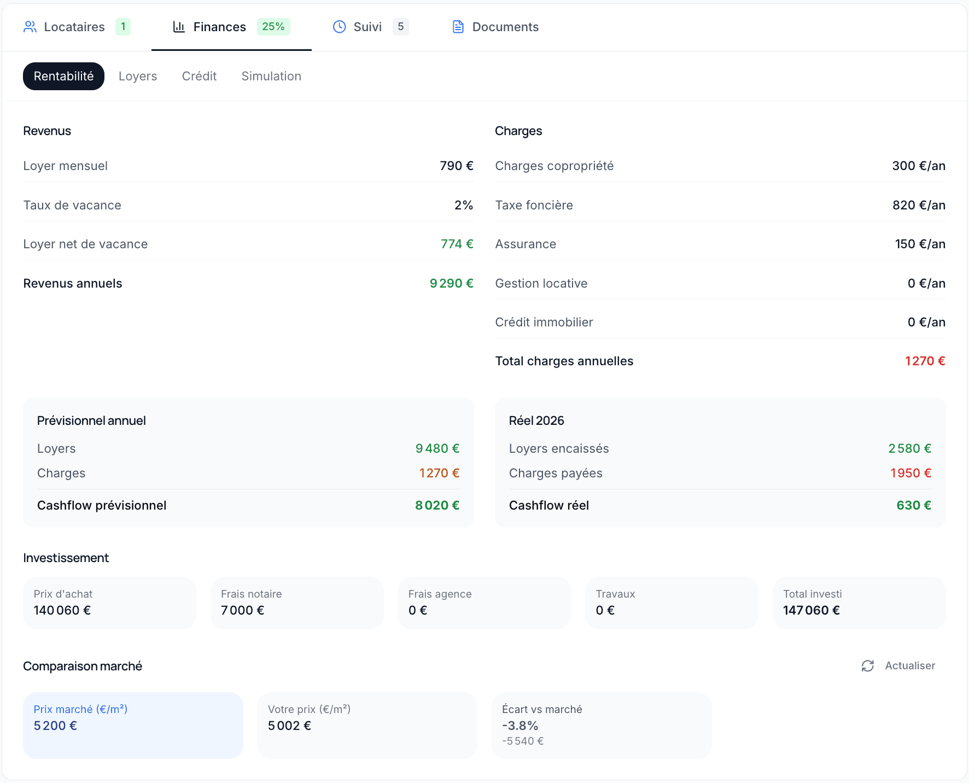Click the bar chart icon beside Finances
The image size is (969, 783).
point(179,26)
